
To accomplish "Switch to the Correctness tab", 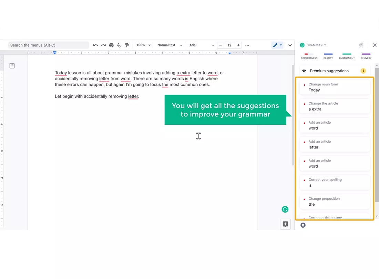I will tap(309, 56).
